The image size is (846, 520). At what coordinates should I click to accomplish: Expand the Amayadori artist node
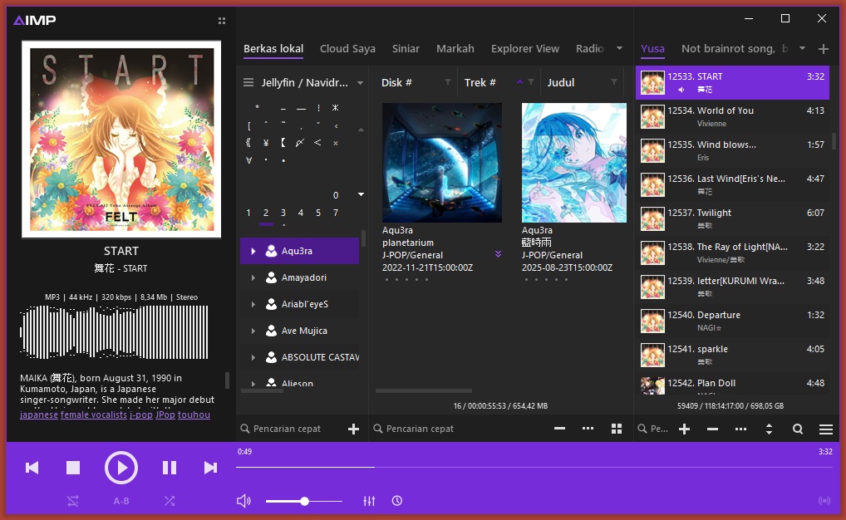tap(253, 277)
